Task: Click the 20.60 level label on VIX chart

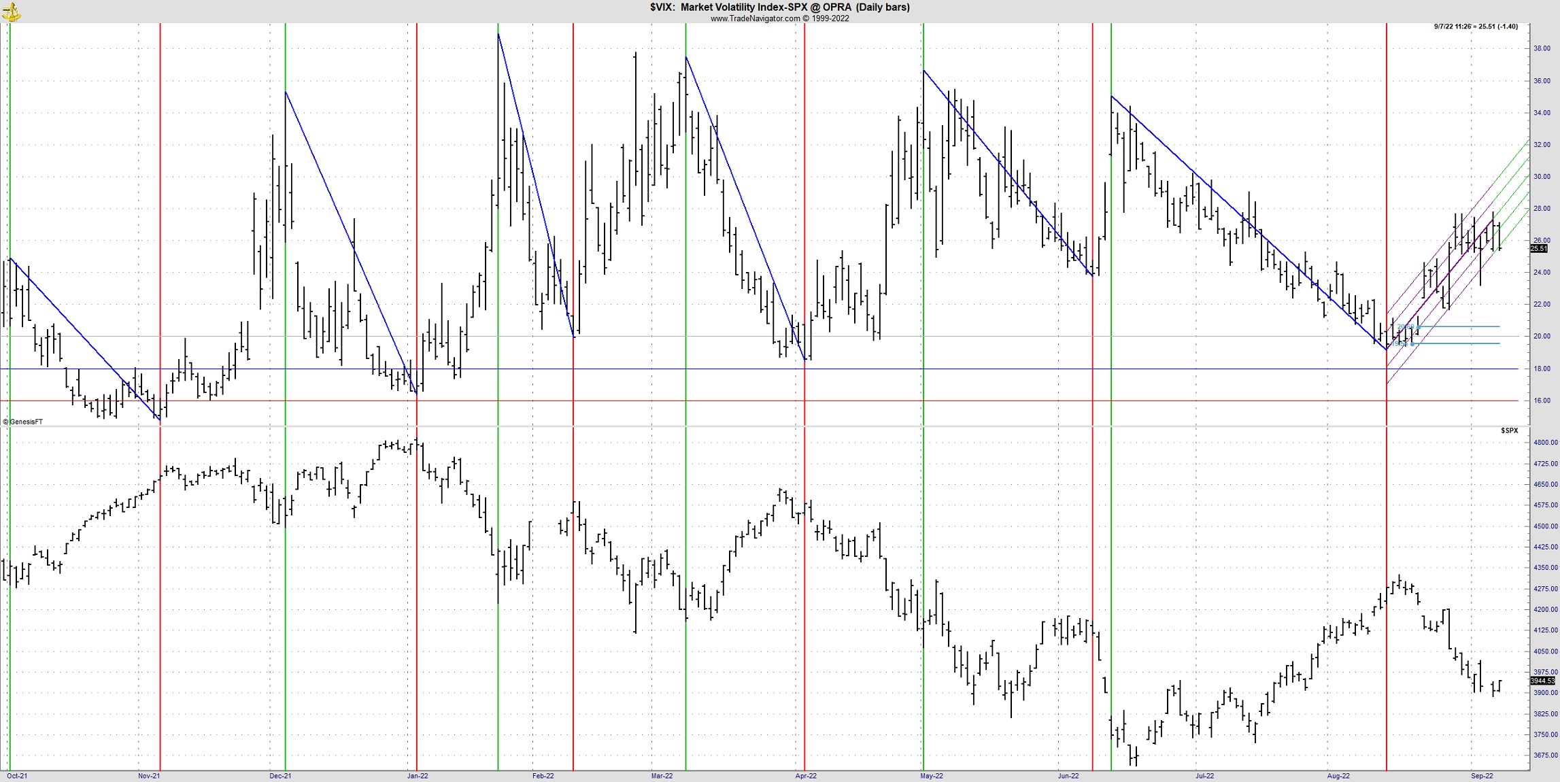Action: pos(1405,327)
